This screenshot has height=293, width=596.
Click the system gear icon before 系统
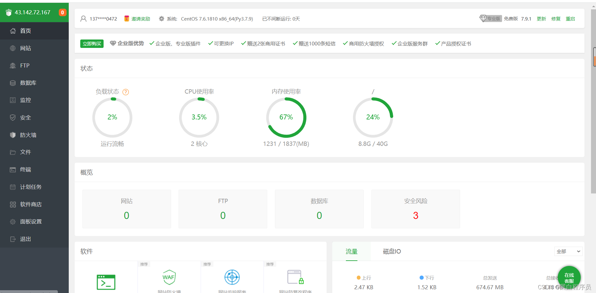point(161,19)
